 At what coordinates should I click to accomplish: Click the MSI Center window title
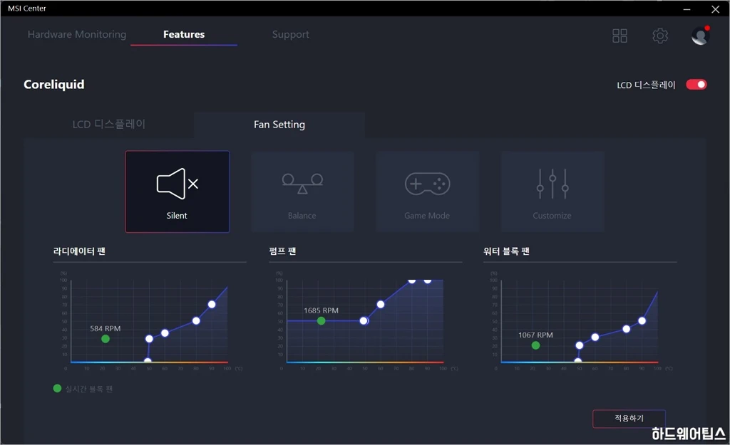tap(27, 9)
